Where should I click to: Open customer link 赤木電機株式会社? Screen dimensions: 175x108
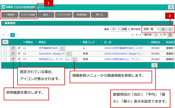click(x=48, y=48)
